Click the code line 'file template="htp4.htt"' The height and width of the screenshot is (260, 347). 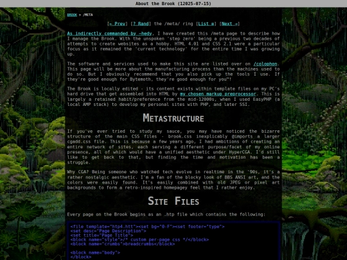[x=147, y=227]
